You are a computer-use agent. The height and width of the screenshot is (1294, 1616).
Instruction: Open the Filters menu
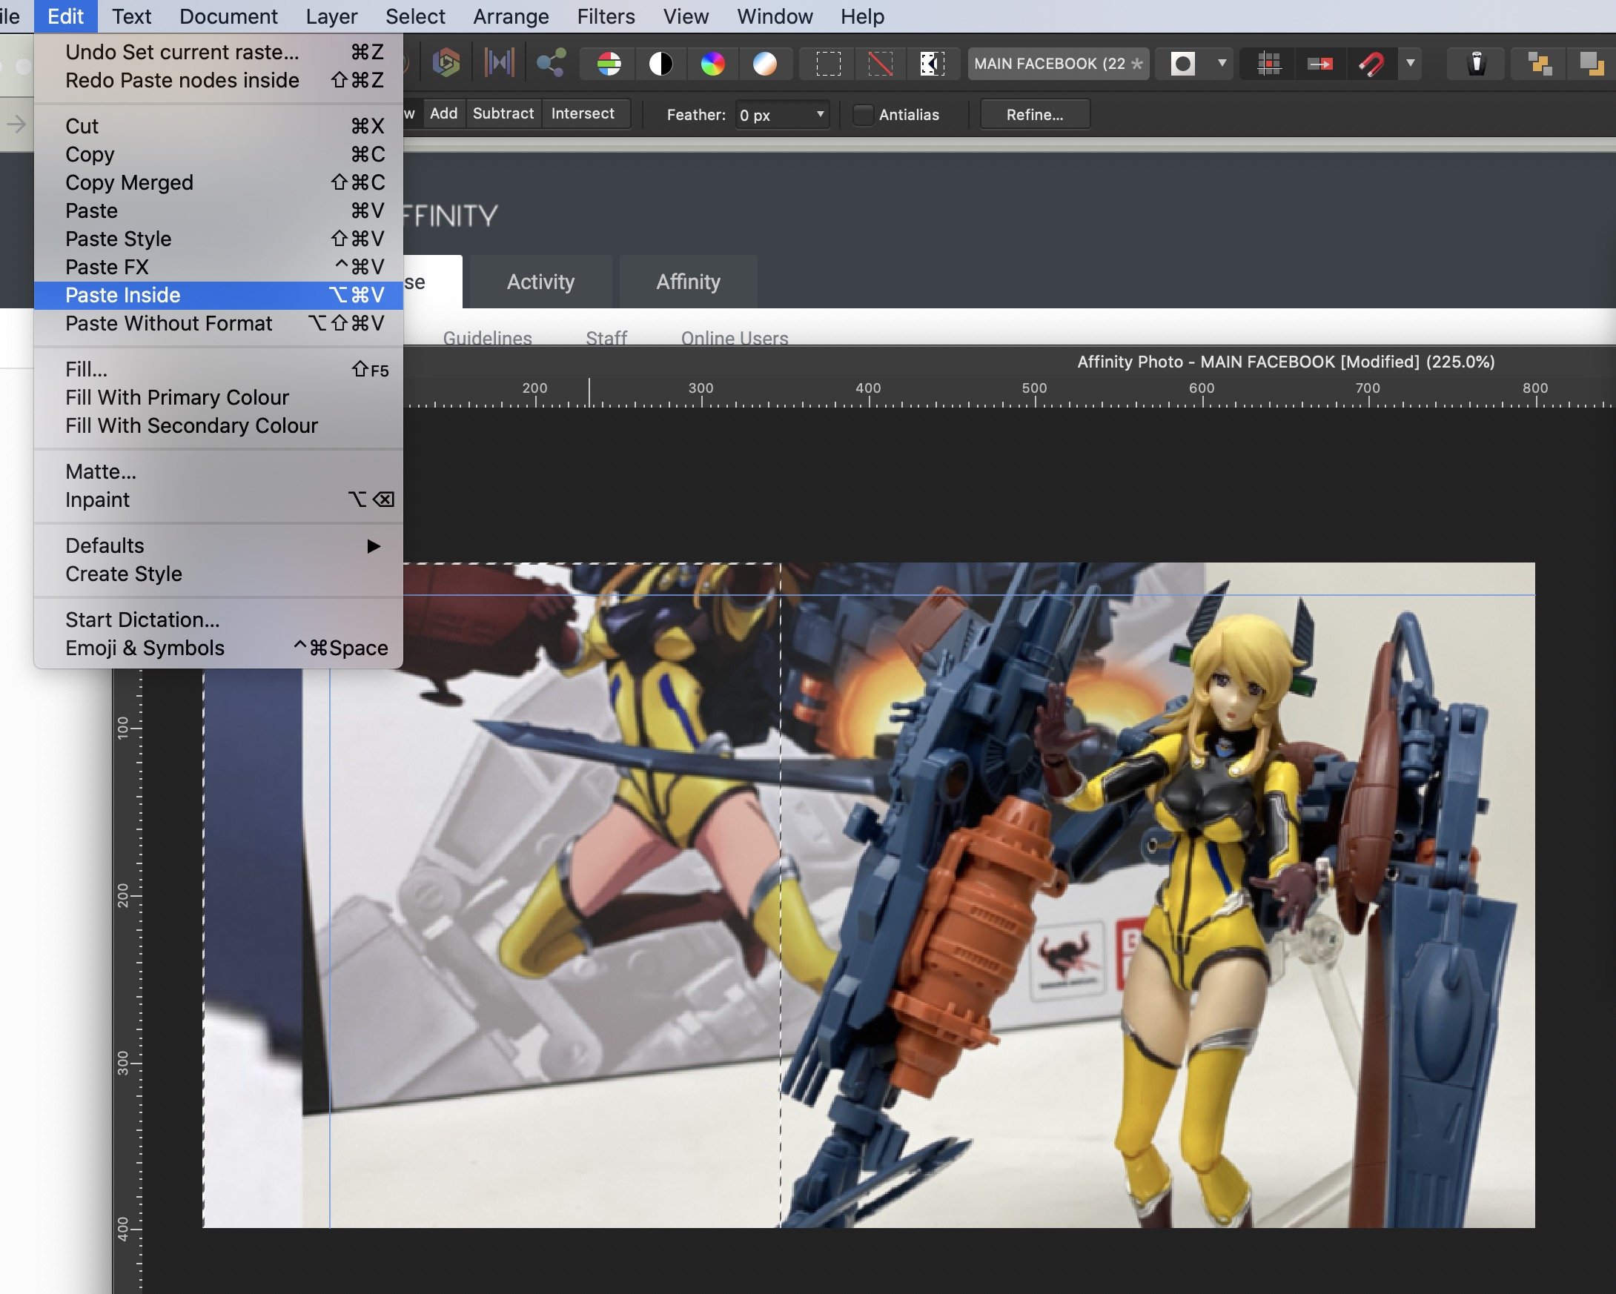(x=606, y=16)
